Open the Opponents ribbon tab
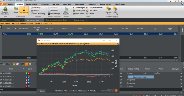This screenshot has height=96, width=184. click(45, 4)
